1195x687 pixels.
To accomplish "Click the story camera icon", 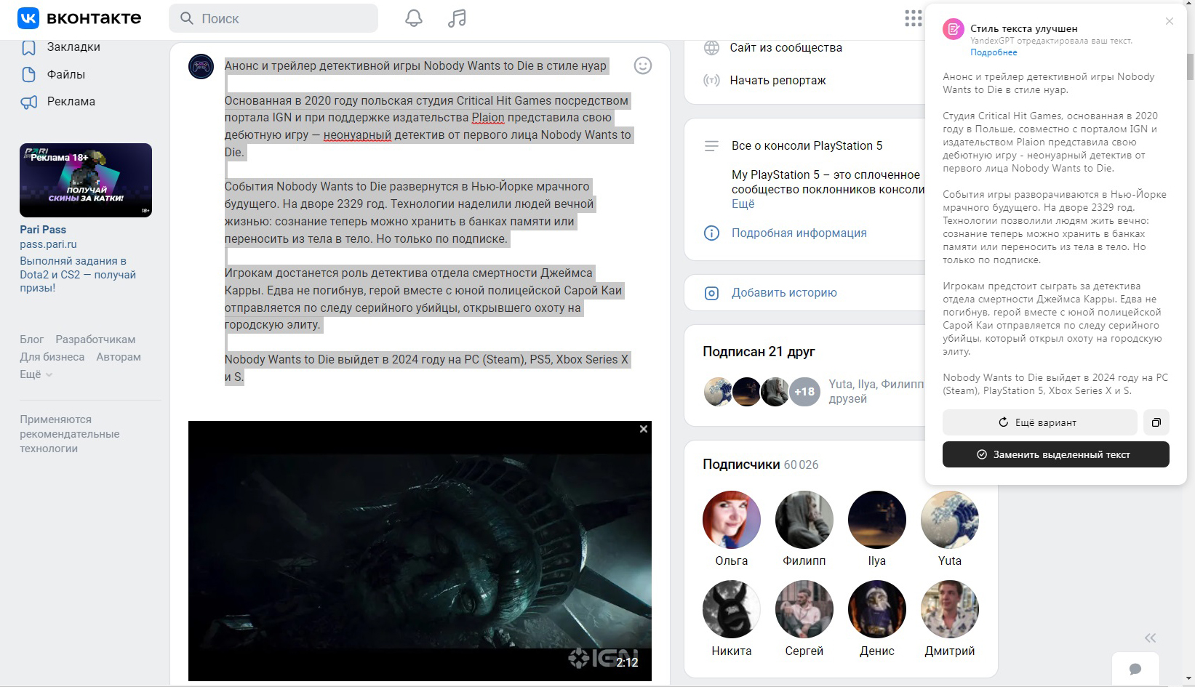I will tap(712, 293).
